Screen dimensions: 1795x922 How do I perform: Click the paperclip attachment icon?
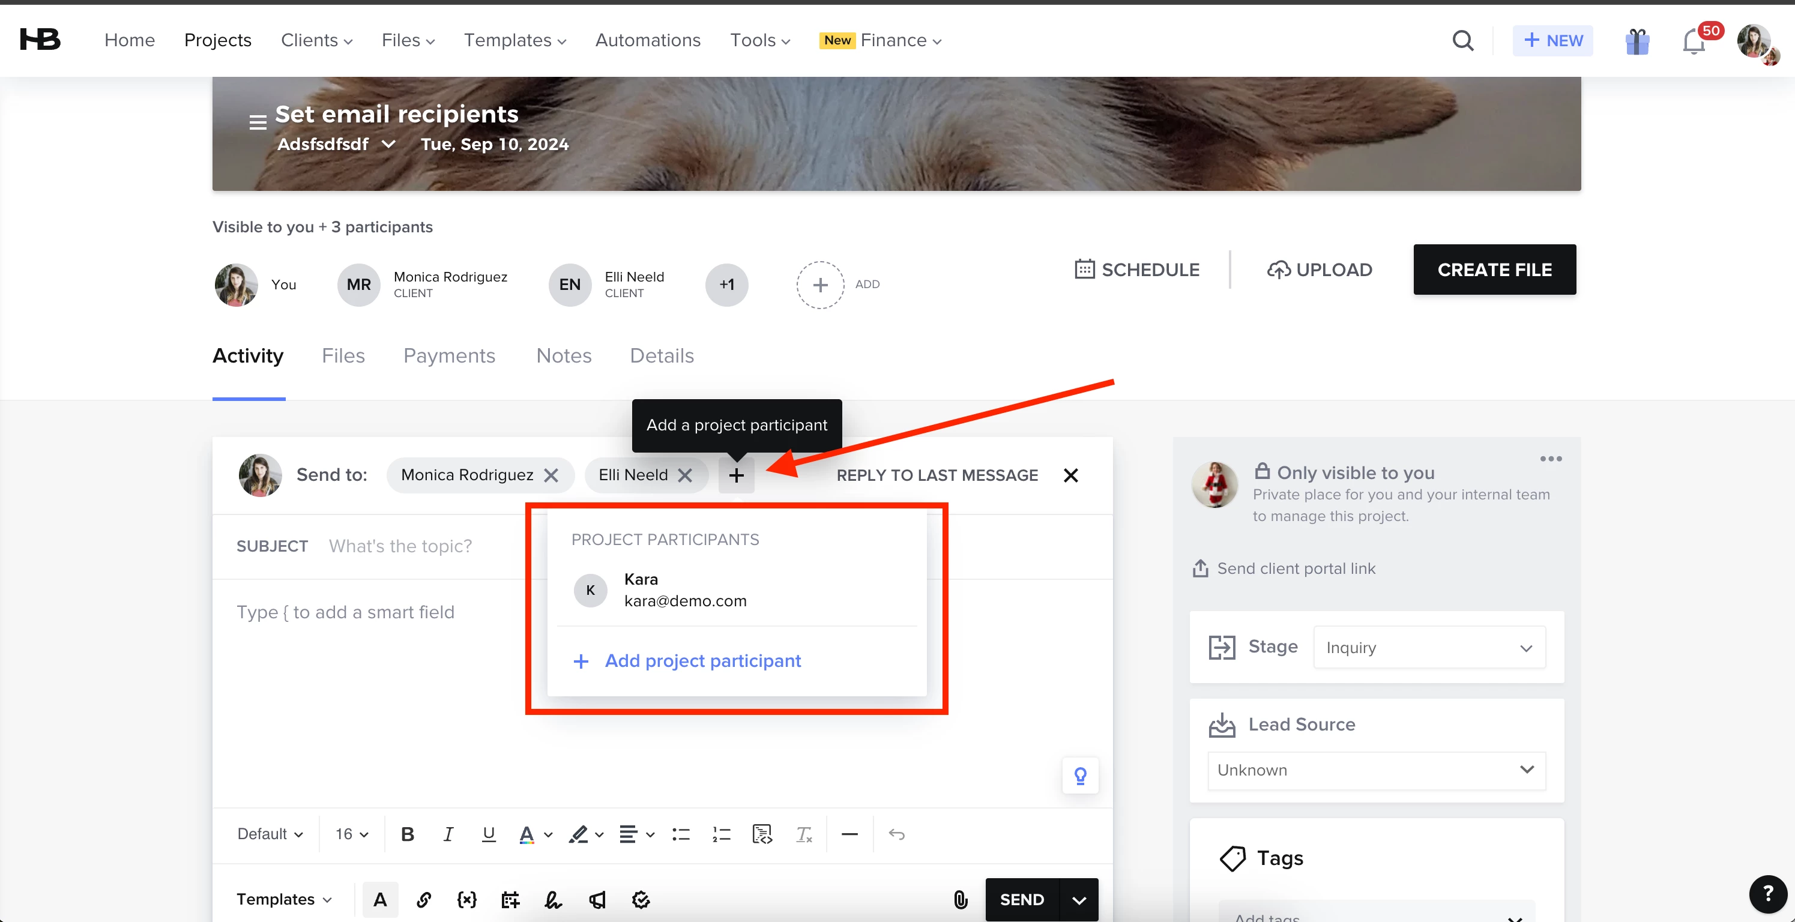click(960, 900)
